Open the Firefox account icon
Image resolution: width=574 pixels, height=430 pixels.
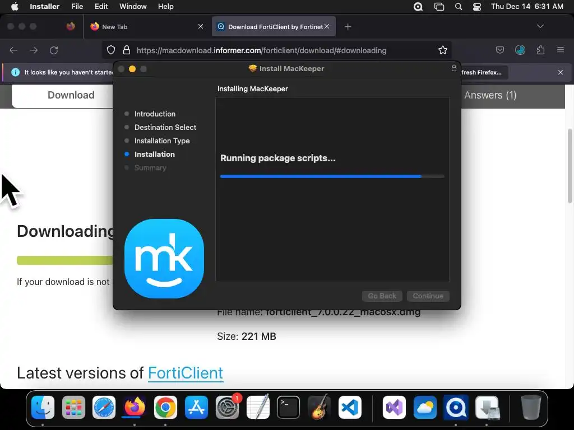520,50
